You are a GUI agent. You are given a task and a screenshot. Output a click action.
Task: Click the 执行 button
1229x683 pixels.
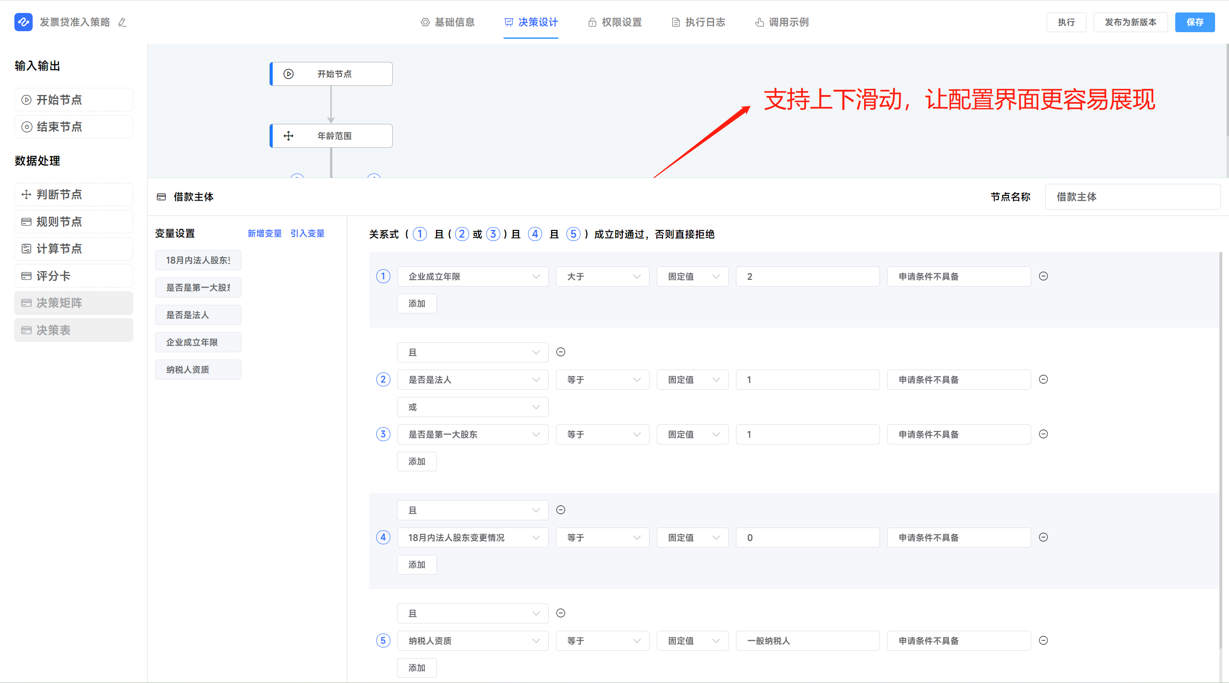pos(1066,22)
